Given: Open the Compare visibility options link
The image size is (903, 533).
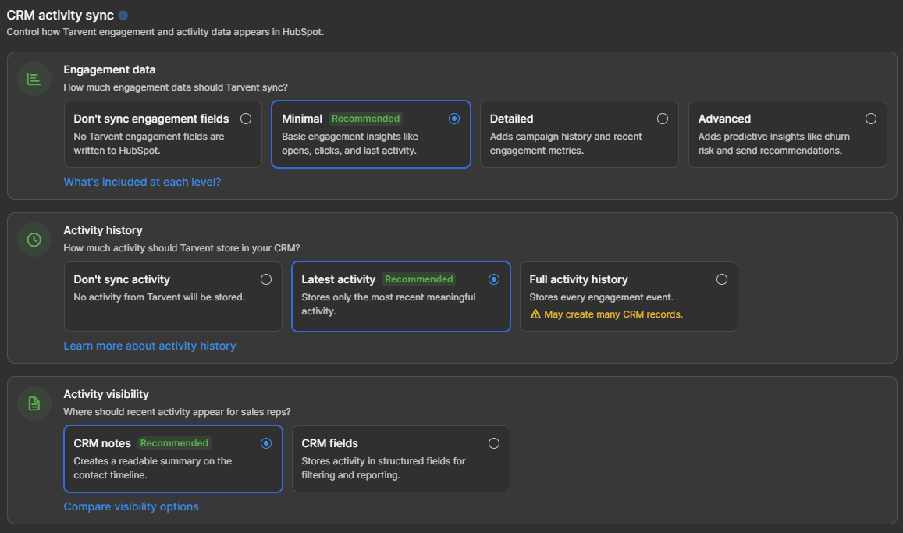Looking at the screenshot, I should point(131,506).
